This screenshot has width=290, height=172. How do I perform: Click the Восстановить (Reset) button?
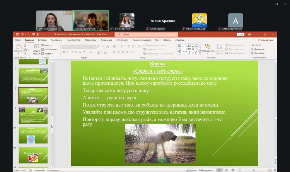[51, 49]
